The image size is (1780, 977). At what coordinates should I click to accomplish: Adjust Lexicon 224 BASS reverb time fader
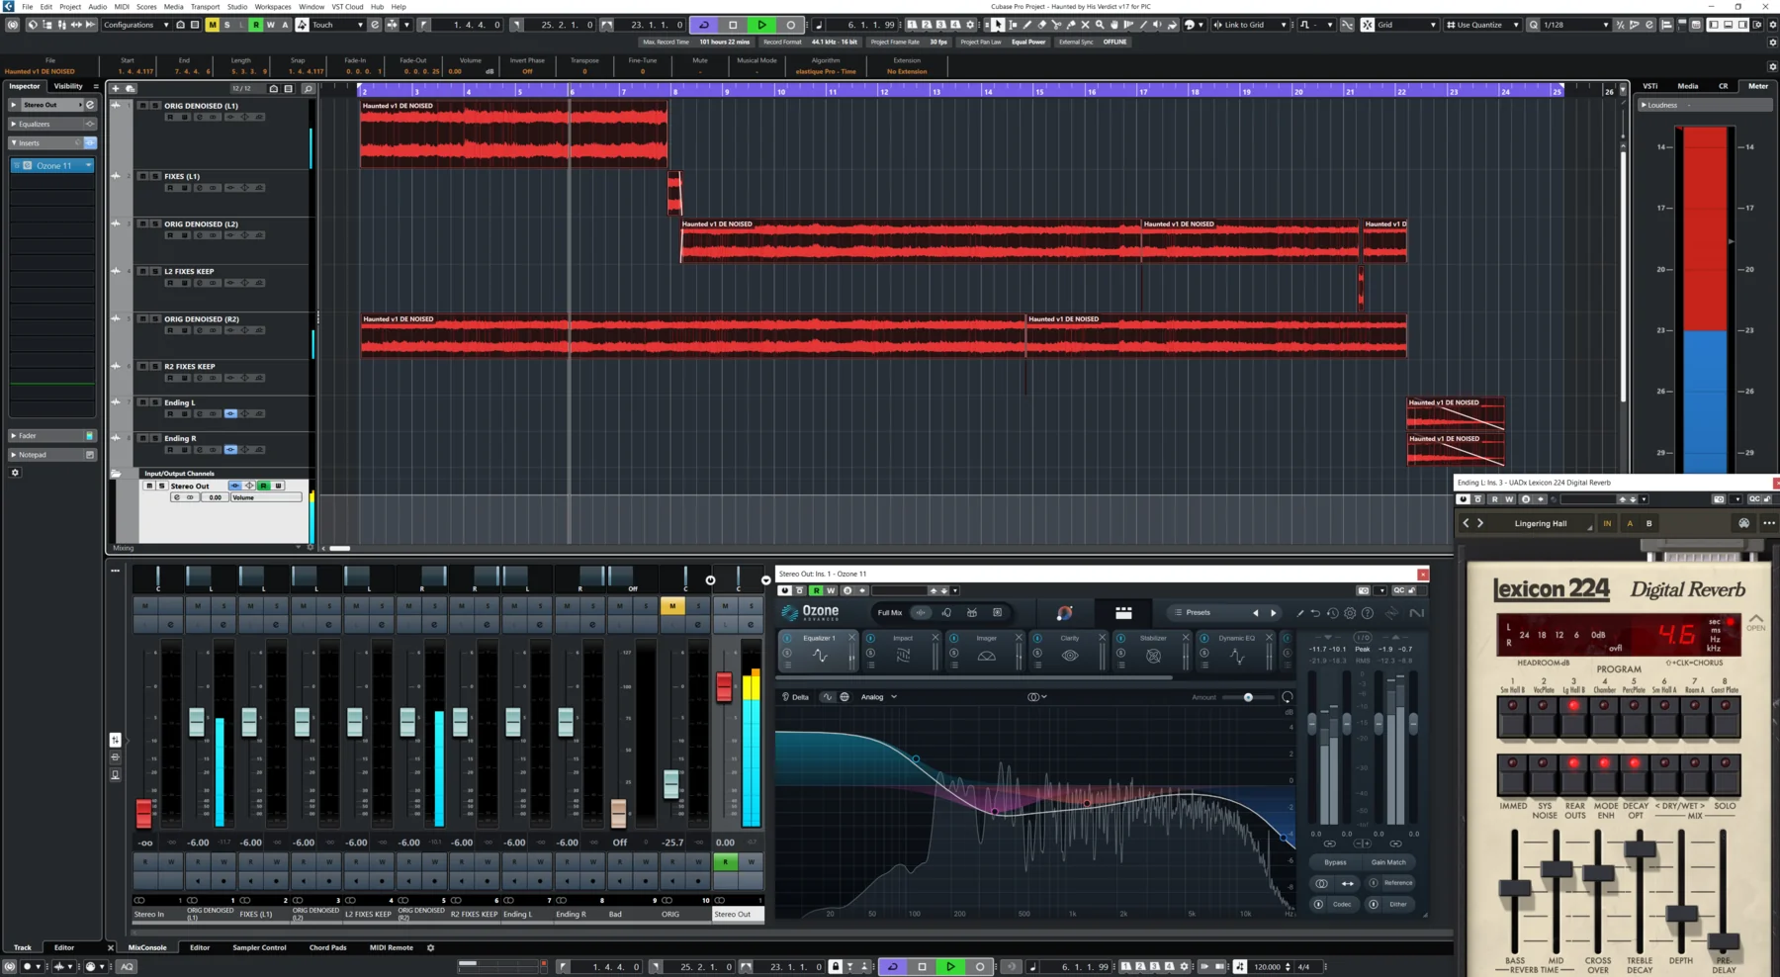pyautogui.click(x=1514, y=887)
